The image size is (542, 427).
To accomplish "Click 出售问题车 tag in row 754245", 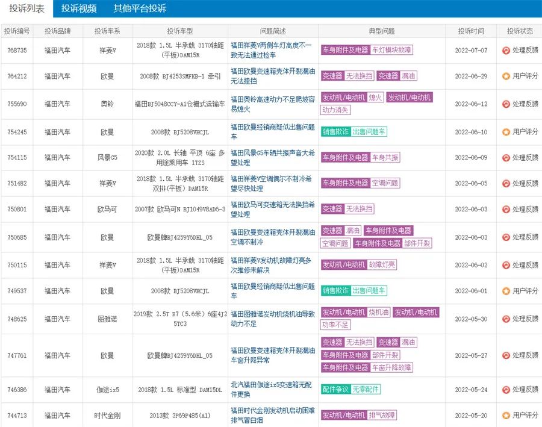I will (x=369, y=132).
